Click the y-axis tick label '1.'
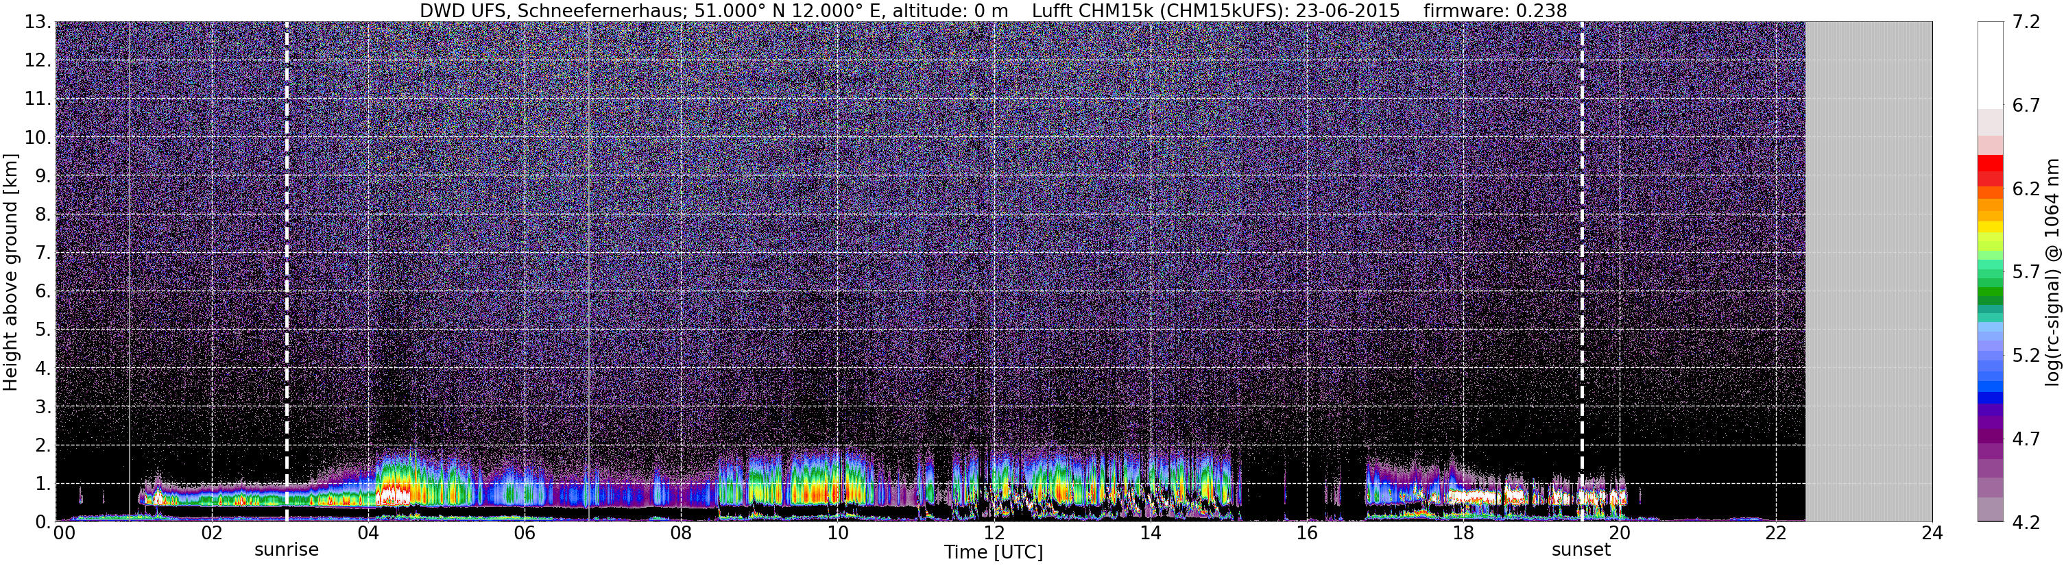The image size is (2066, 566). coord(43,484)
